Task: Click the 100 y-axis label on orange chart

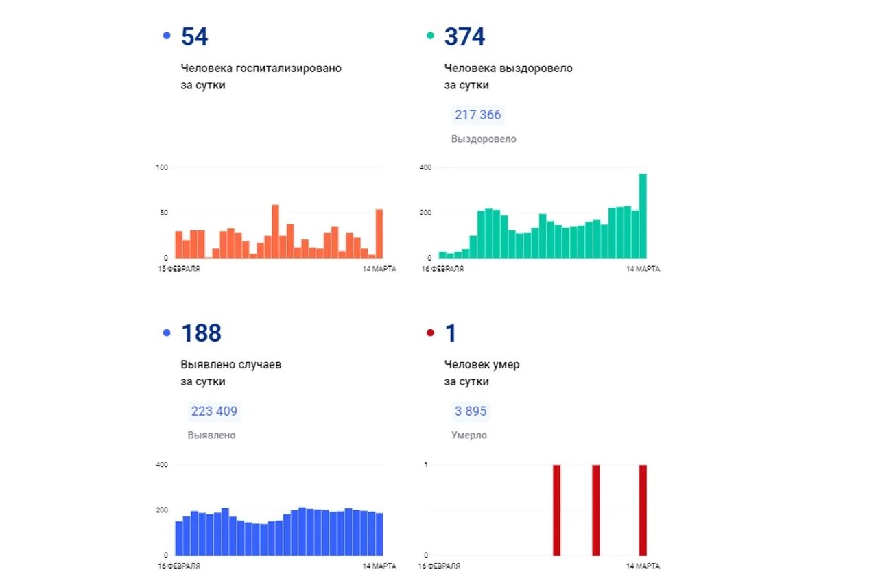Action: [163, 167]
